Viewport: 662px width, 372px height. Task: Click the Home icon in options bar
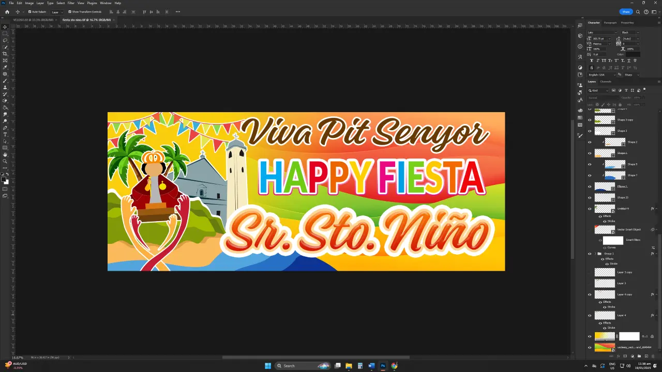[x=7, y=12]
